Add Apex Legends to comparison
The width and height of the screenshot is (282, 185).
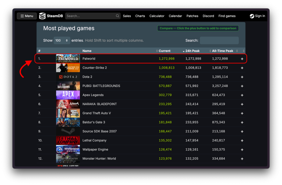242,95
